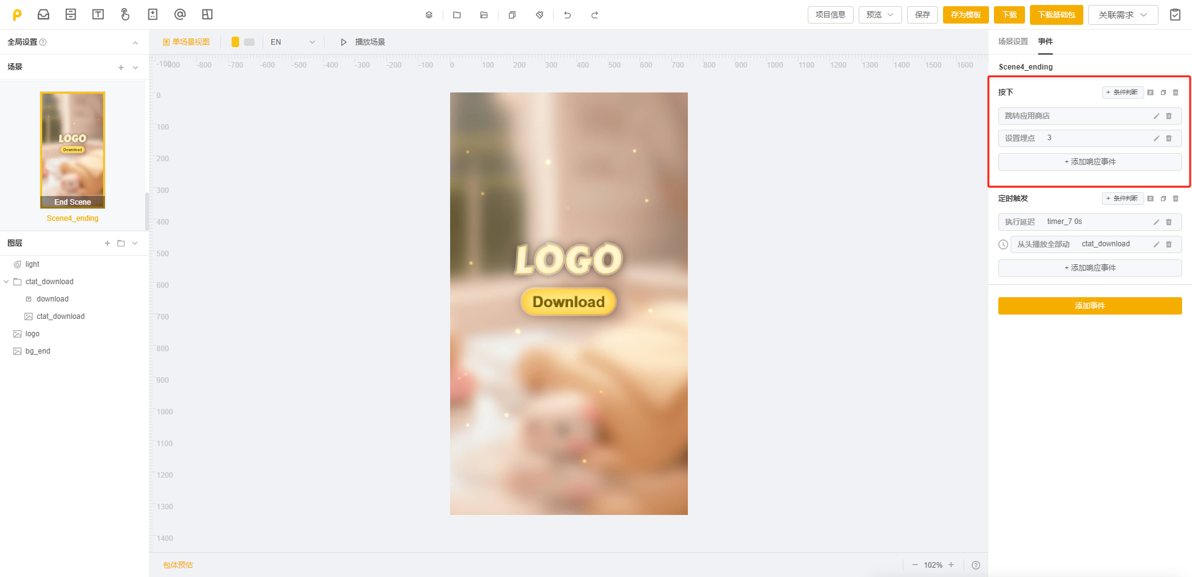
Task: Delete the 跳转应用商店 response event
Action: click(x=1169, y=116)
